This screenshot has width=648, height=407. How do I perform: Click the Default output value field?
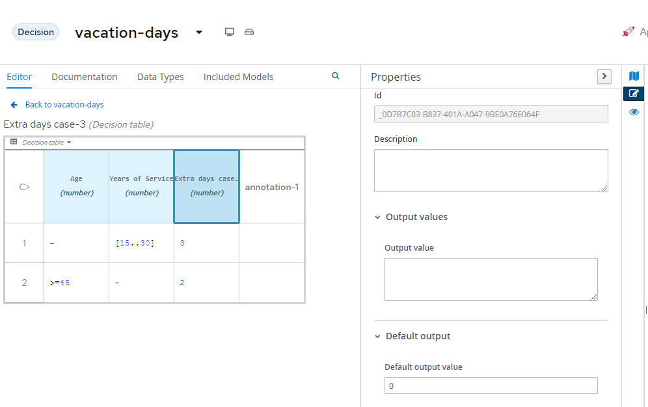tap(491, 386)
